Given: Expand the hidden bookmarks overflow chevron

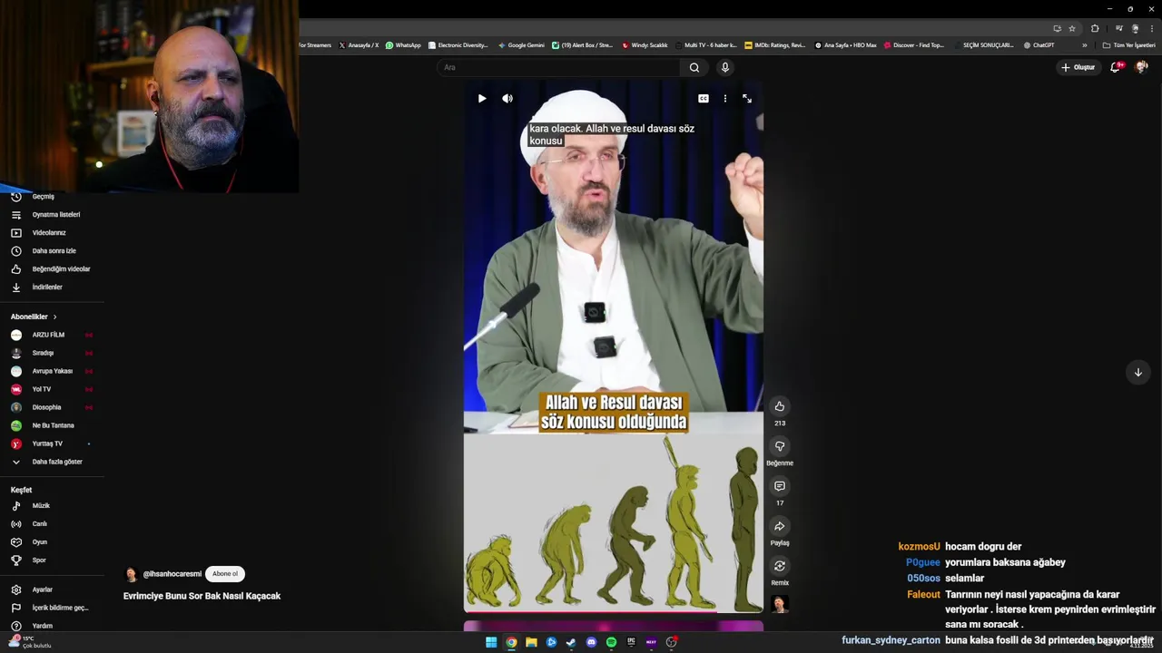Looking at the screenshot, I should coord(1084,45).
